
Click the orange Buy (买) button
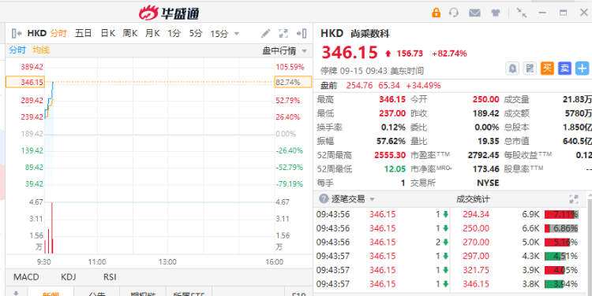(x=547, y=68)
